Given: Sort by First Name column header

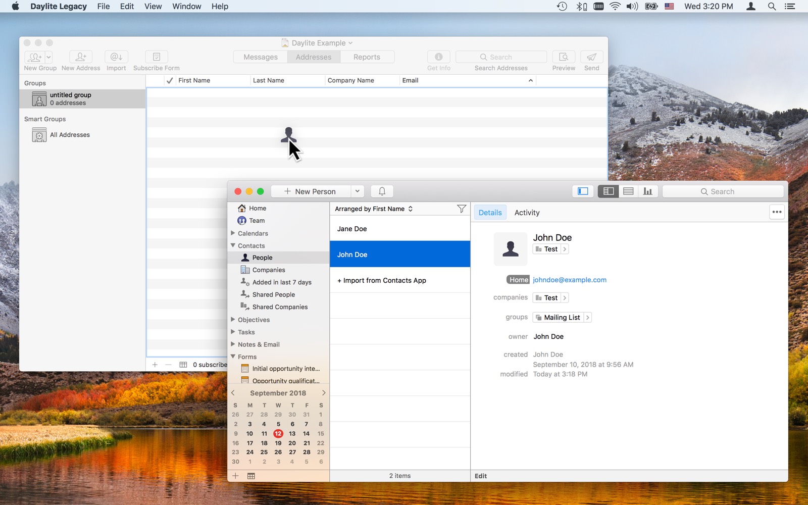Looking at the screenshot, I should (213, 80).
